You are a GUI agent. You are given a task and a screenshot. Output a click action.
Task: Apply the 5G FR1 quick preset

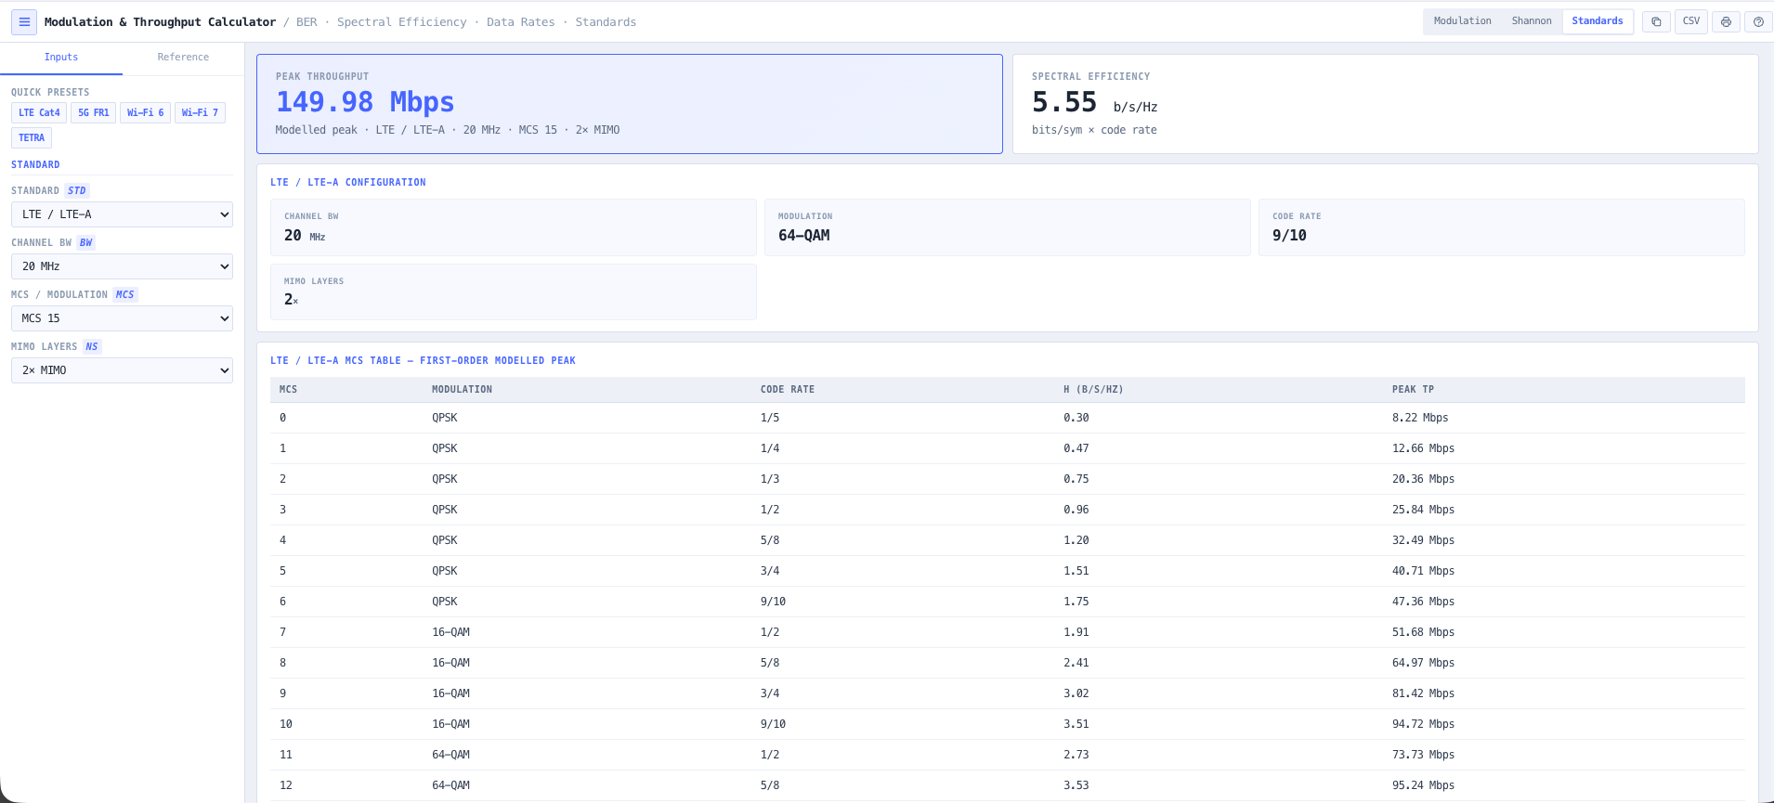[x=93, y=113]
